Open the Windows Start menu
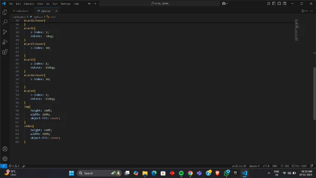 tap(72, 173)
